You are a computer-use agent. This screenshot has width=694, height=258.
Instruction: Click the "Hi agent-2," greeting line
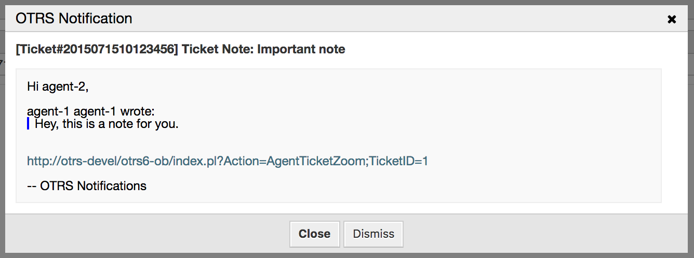pos(58,87)
